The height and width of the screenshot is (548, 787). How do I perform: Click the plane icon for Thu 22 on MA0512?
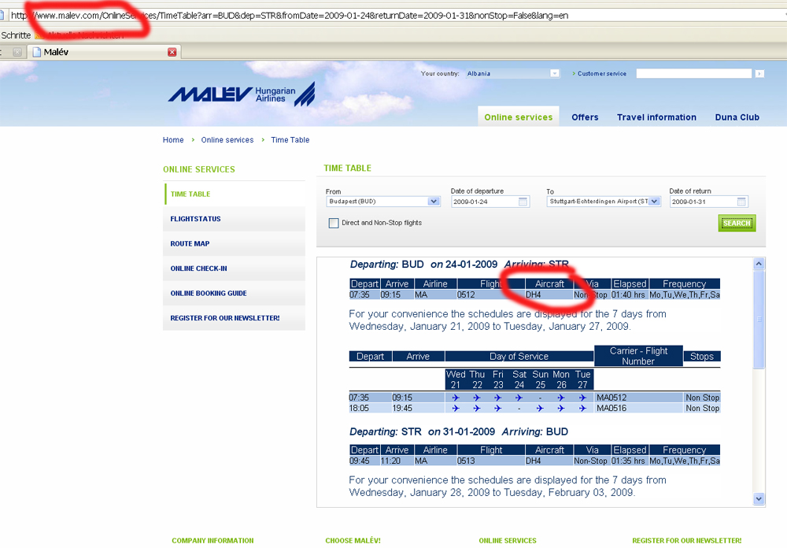click(x=477, y=398)
